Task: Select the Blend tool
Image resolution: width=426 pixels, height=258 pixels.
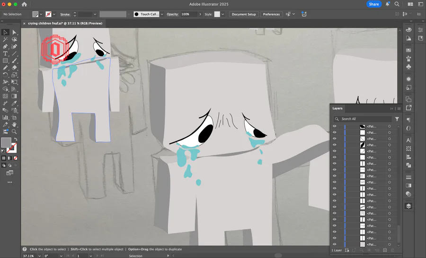Action: coord(5,110)
